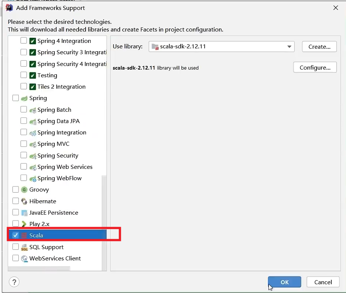
Task: Check the Groovy checkbox
Action: [x=15, y=189]
